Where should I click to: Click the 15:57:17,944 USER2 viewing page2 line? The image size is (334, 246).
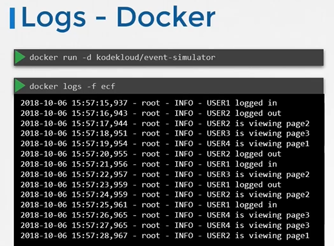point(165,124)
